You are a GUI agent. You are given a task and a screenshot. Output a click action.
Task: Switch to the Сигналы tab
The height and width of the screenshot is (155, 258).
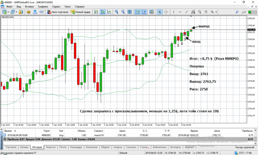click(131, 147)
